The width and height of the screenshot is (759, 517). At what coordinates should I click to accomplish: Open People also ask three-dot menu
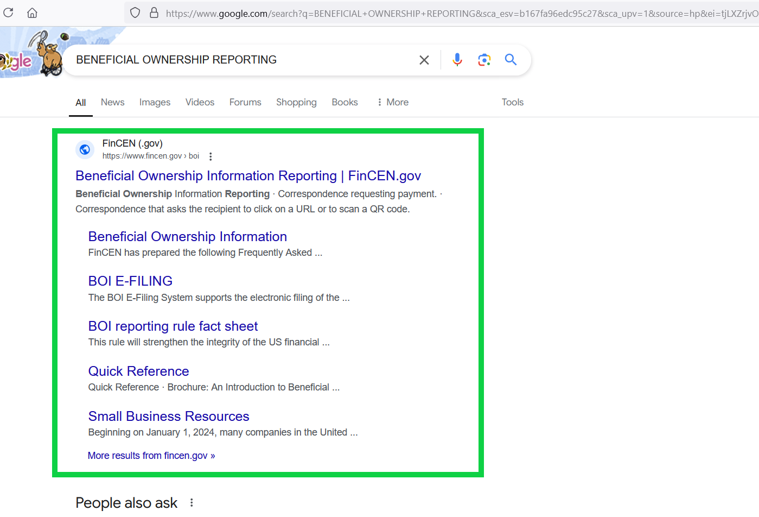[x=192, y=503]
